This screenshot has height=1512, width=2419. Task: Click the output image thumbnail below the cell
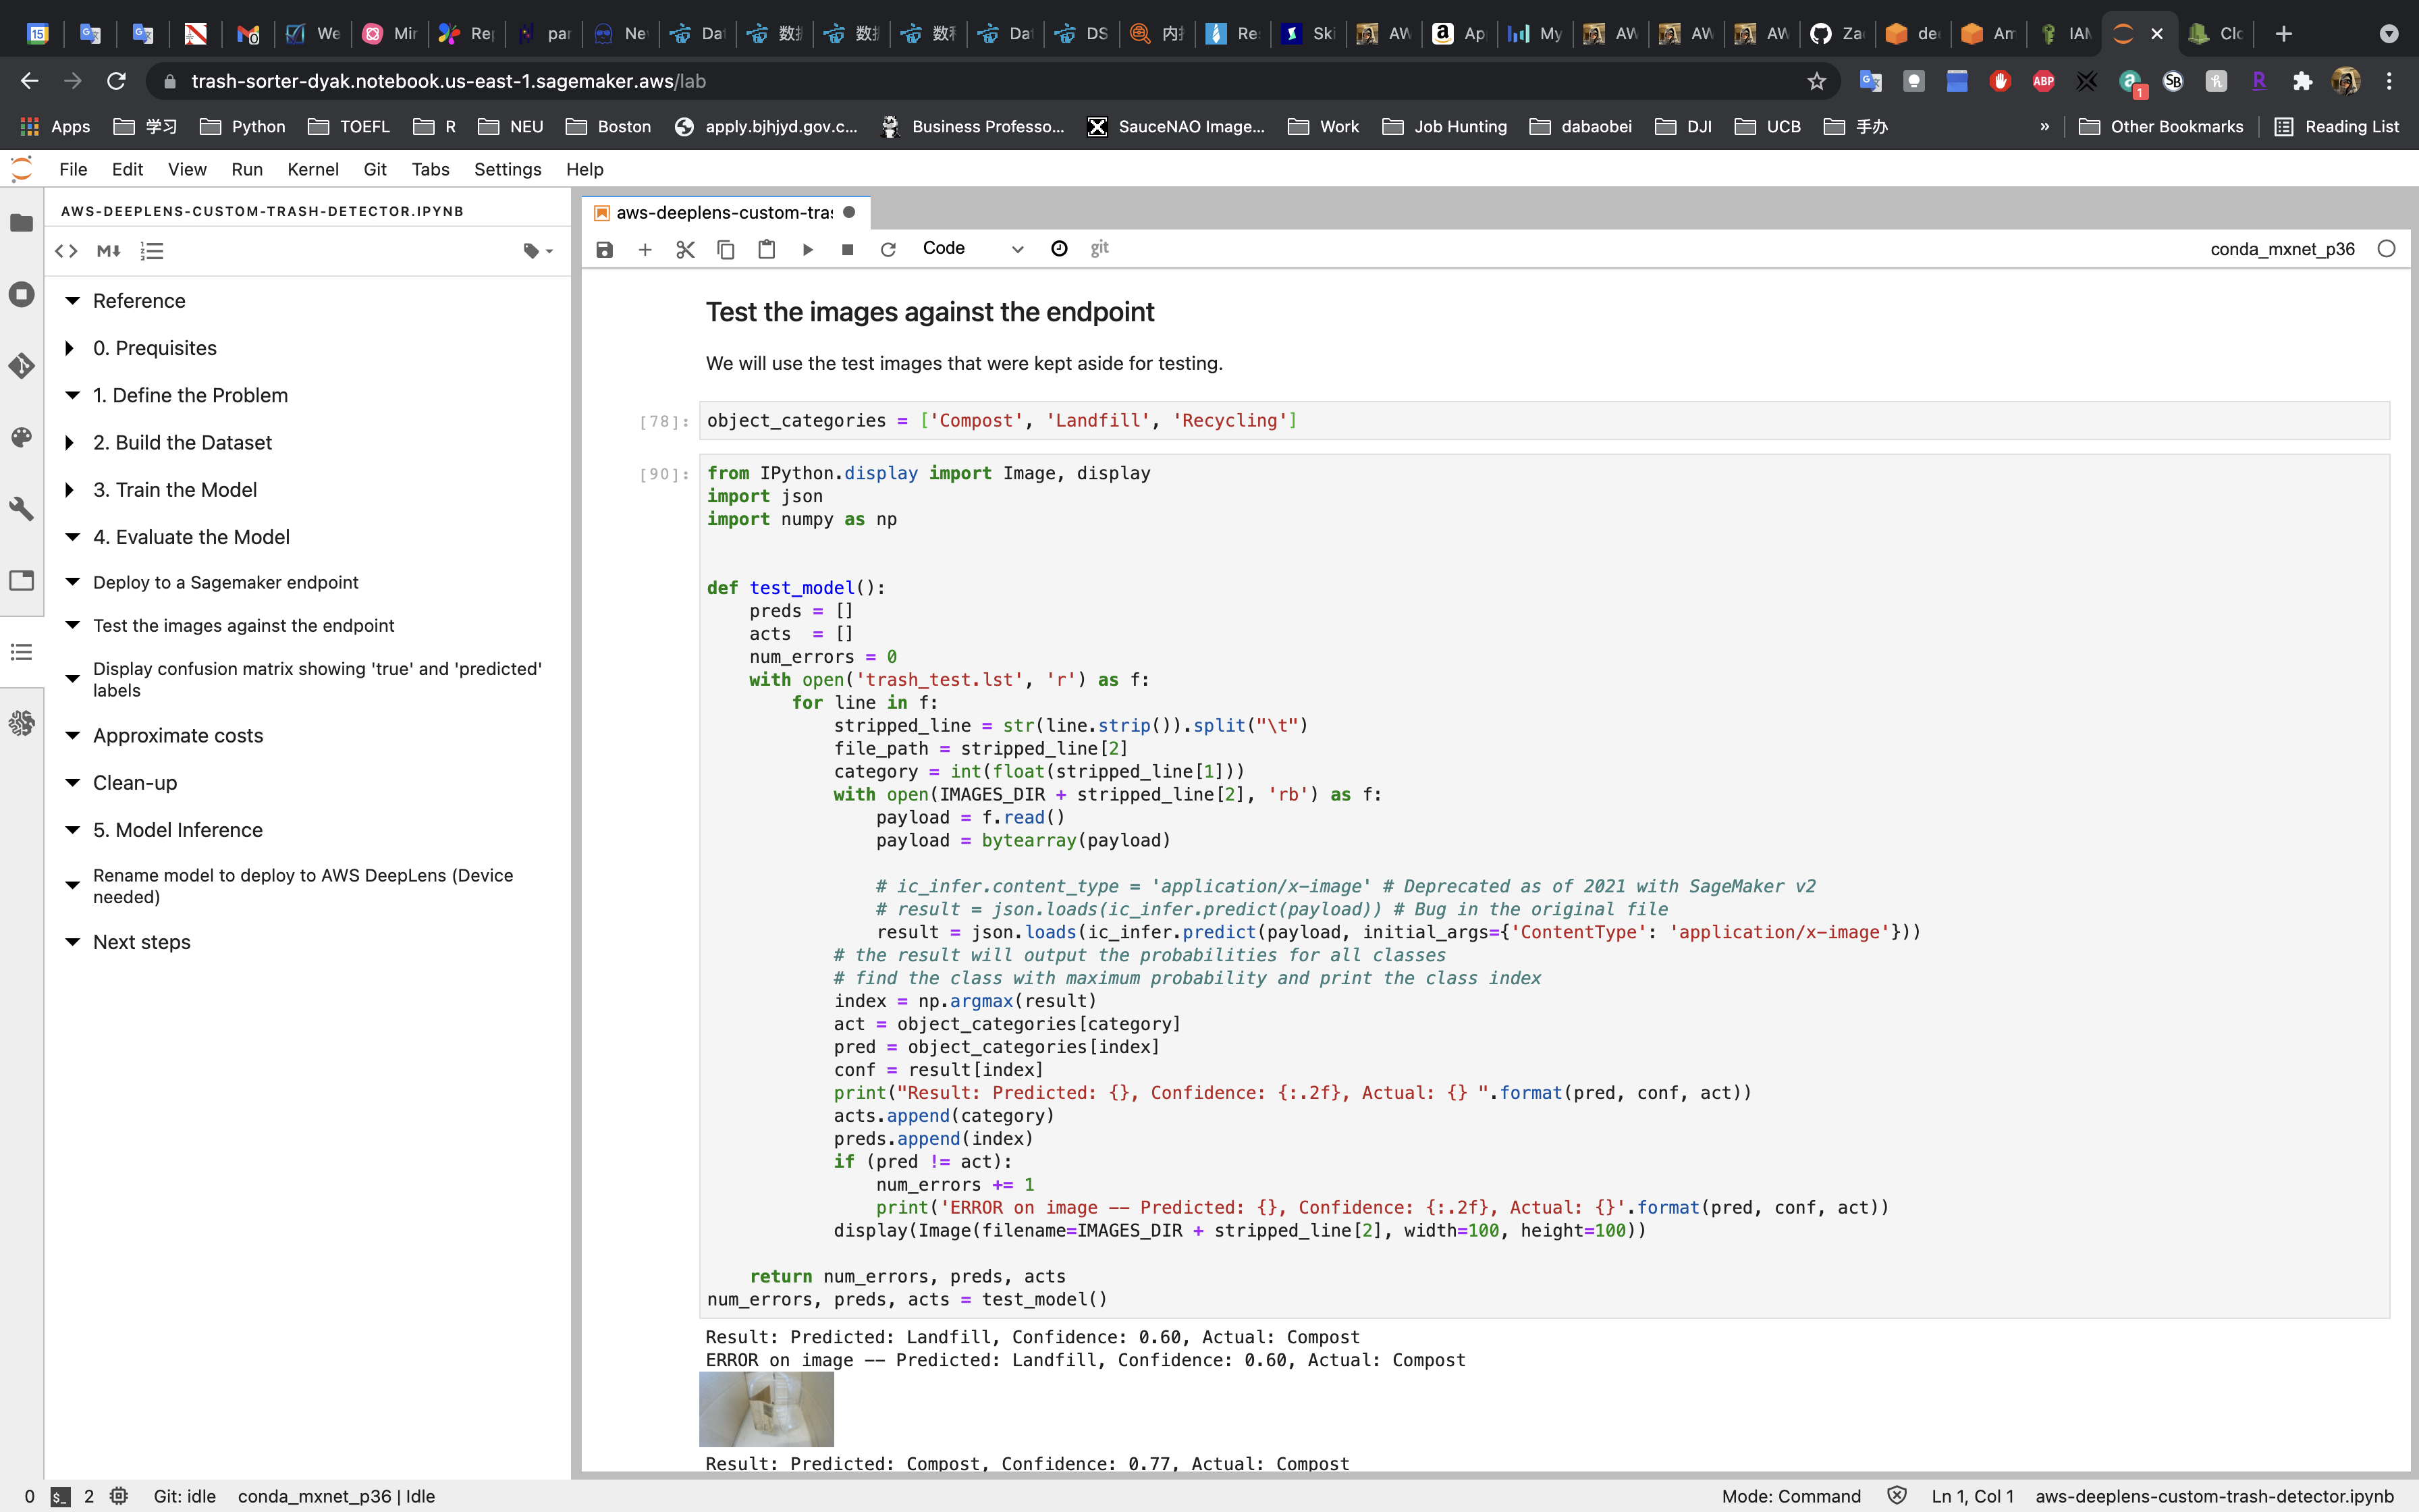click(x=765, y=1409)
